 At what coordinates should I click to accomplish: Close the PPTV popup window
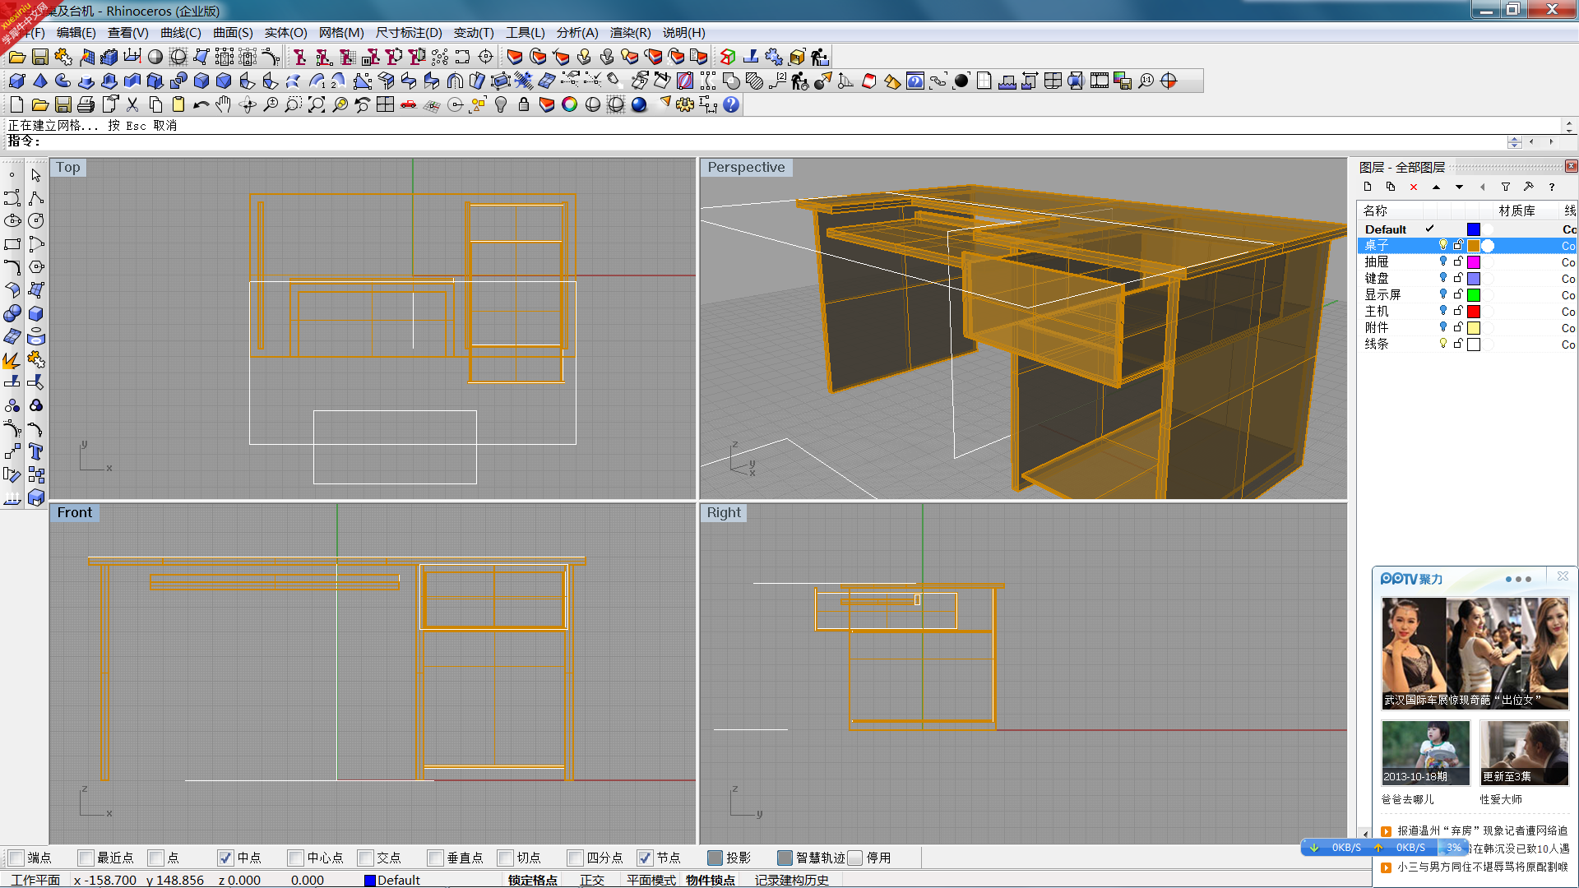tap(1563, 576)
